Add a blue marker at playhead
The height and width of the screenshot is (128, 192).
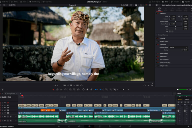click(x=100, y=89)
